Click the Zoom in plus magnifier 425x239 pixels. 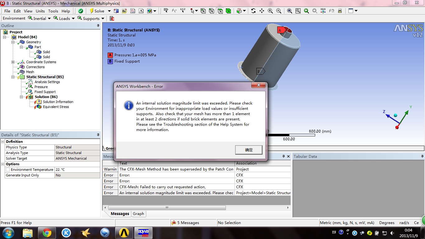pos(279,11)
